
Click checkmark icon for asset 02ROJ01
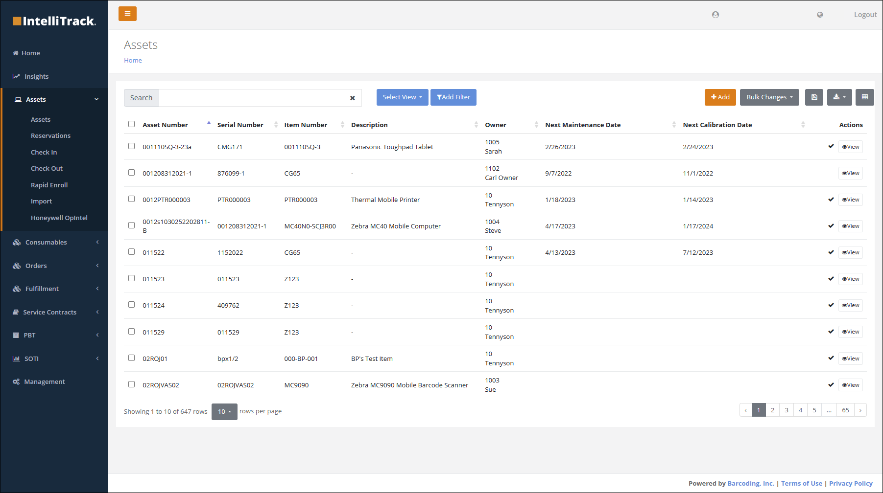click(x=831, y=358)
